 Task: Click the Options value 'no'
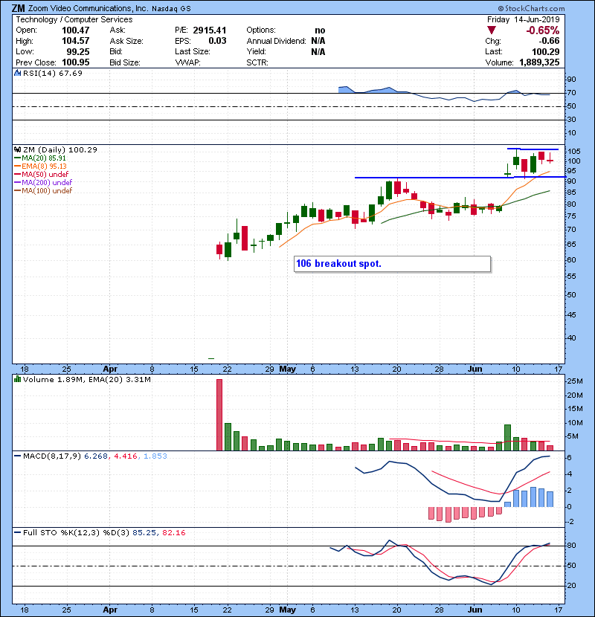coord(320,30)
